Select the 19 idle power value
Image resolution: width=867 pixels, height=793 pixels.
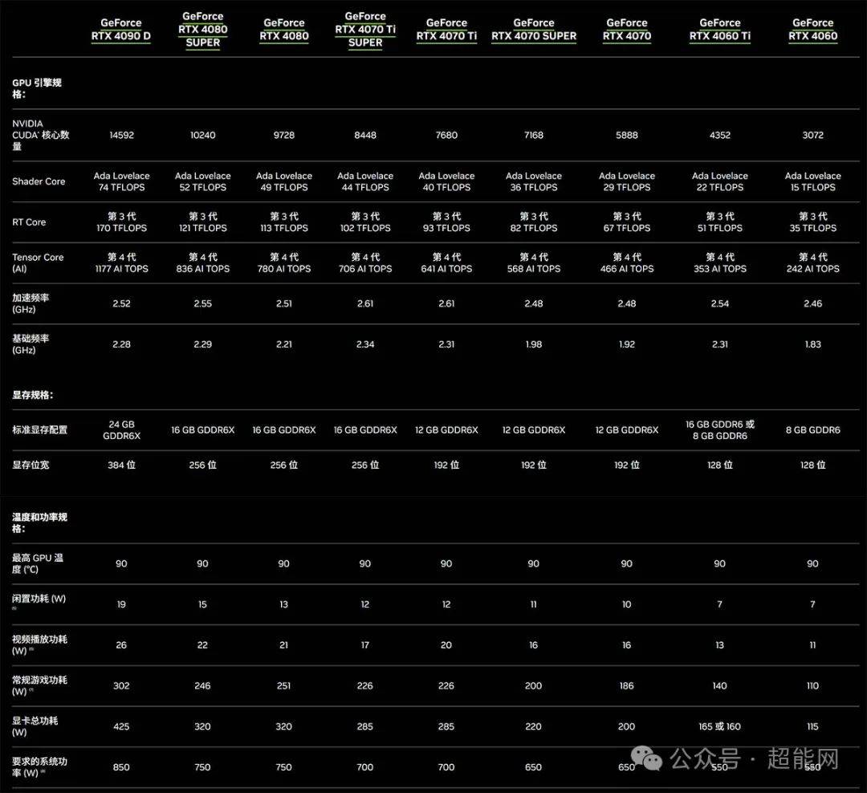(x=122, y=604)
